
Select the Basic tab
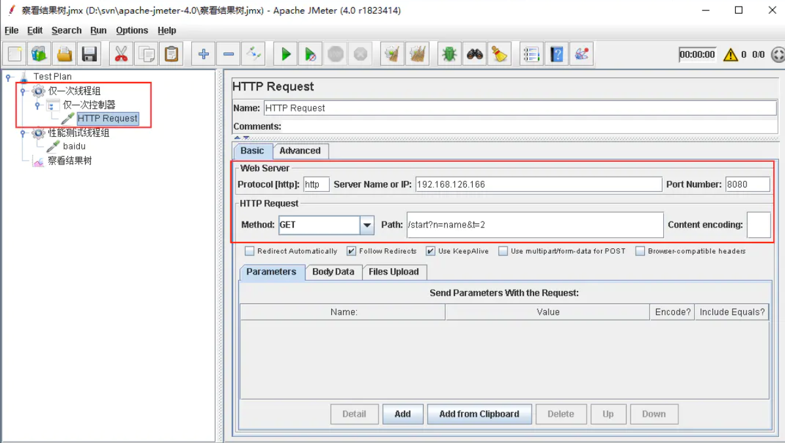pyautogui.click(x=252, y=151)
